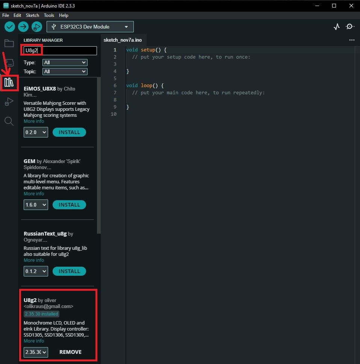Image resolution: width=360 pixels, height=364 pixels.
Task: Install the EiMOS_U8X8 library
Action: tap(69, 132)
